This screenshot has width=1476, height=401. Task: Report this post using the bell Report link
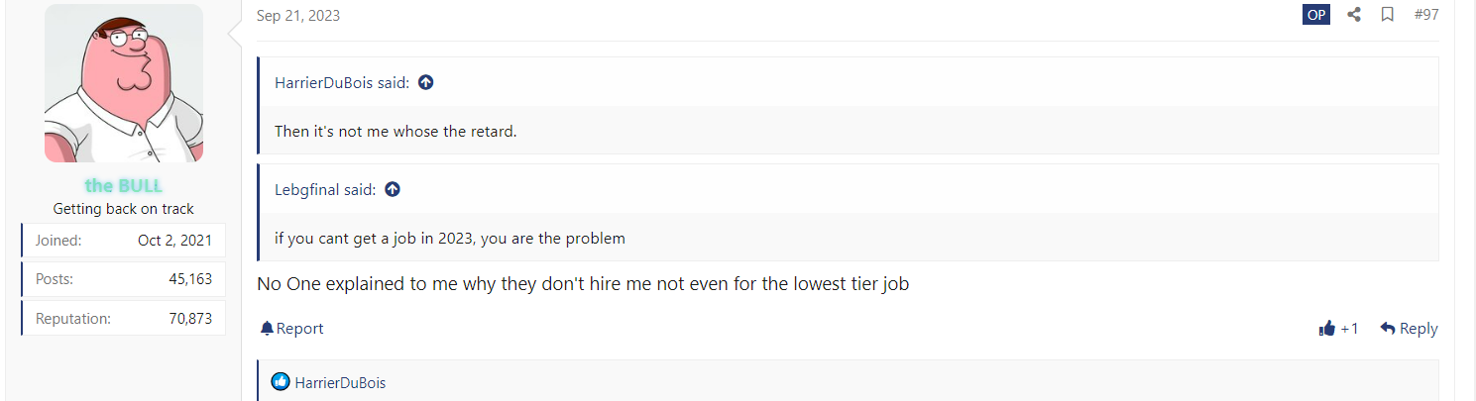coord(292,329)
